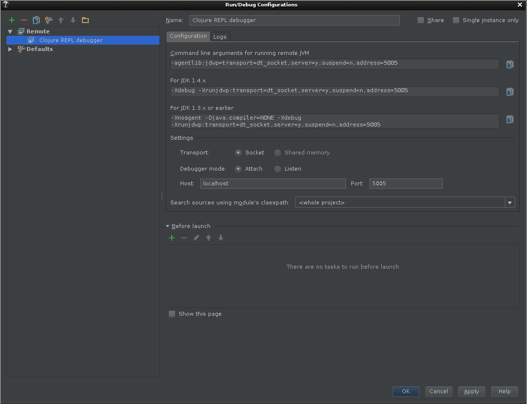Expand the Defaults tree node
527x404 pixels.
(x=10, y=49)
